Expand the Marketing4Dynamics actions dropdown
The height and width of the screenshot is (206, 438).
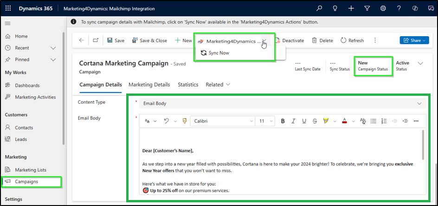pos(264,41)
